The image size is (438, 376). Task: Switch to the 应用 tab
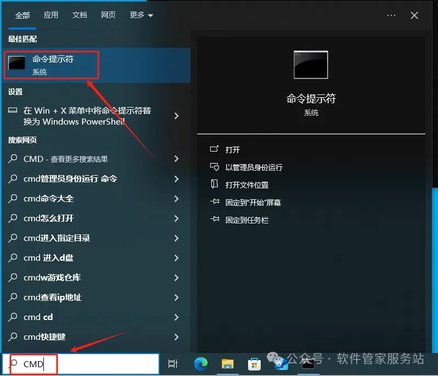tap(51, 15)
